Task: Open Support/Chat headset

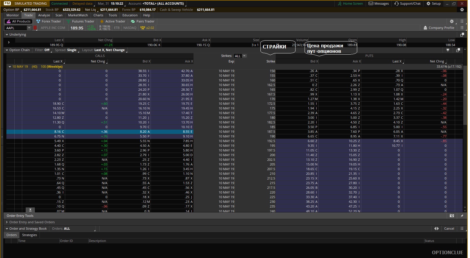Action: pyautogui.click(x=407, y=4)
